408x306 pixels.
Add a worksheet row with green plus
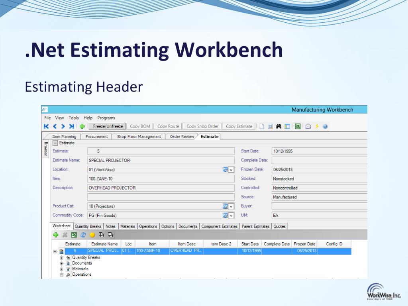pos(56,235)
